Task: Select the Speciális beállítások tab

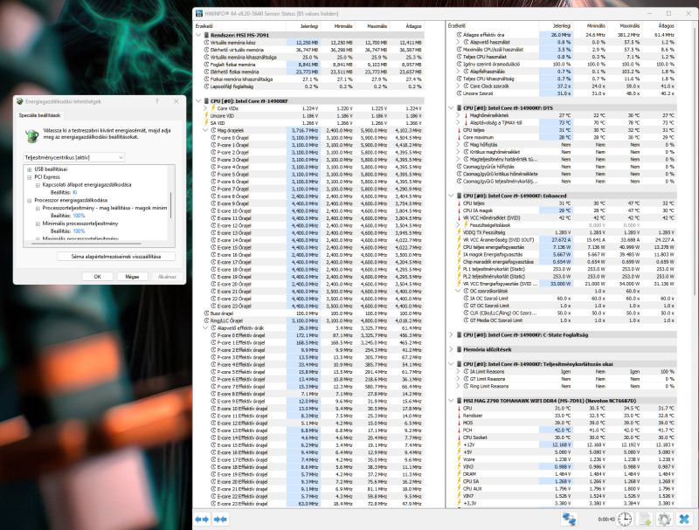Action: click(39, 115)
